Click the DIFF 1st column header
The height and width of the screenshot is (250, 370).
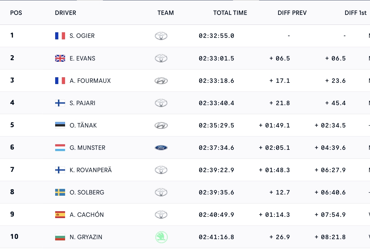coord(355,13)
